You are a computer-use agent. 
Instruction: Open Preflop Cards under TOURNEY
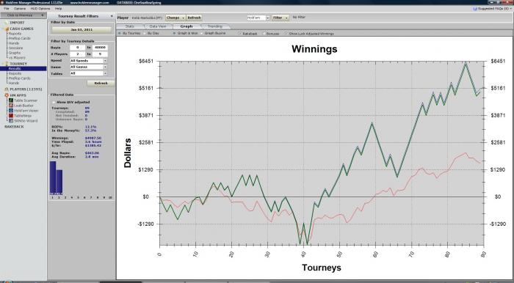tap(19, 78)
